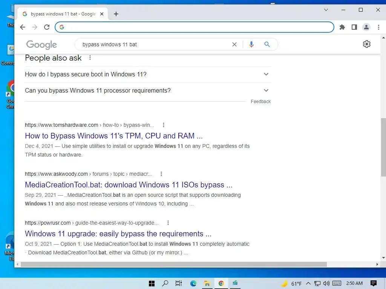The height and width of the screenshot is (289, 386).
Task: Click powrusr.com URL breadcrumb text
Action: tap(92, 223)
